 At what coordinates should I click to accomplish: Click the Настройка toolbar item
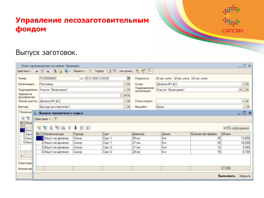coord(126,71)
